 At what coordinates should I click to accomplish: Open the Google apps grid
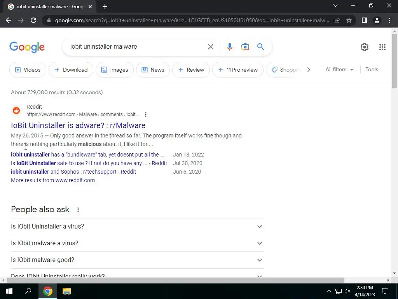click(x=382, y=47)
